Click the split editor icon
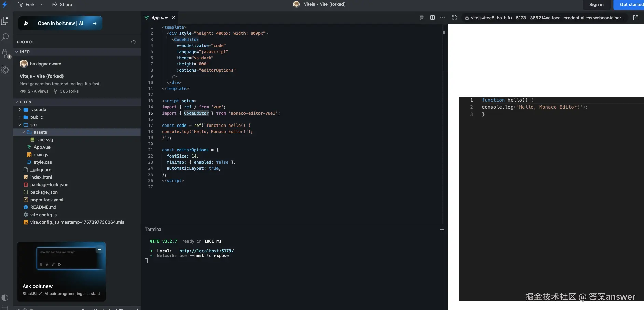The height and width of the screenshot is (310, 644). tap(432, 18)
